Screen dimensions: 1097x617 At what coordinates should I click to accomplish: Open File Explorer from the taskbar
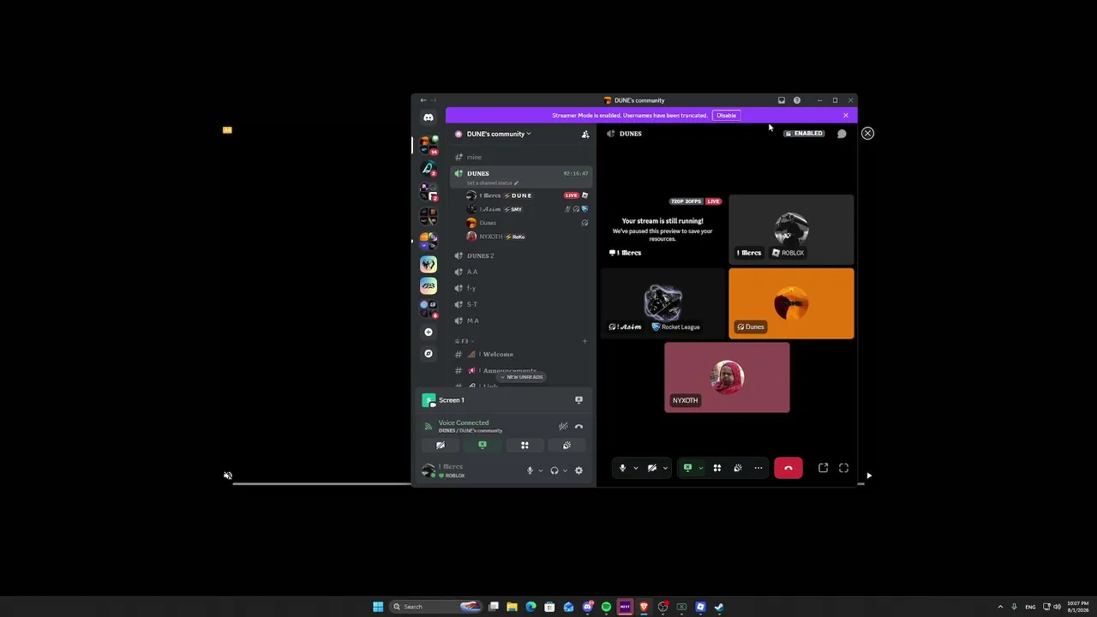coord(512,607)
